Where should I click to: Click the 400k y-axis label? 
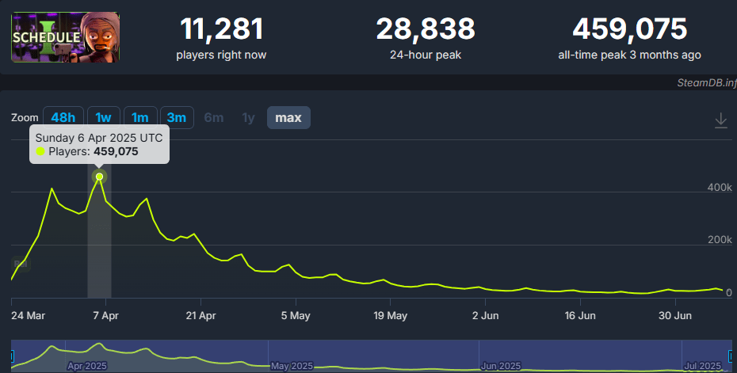720,188
